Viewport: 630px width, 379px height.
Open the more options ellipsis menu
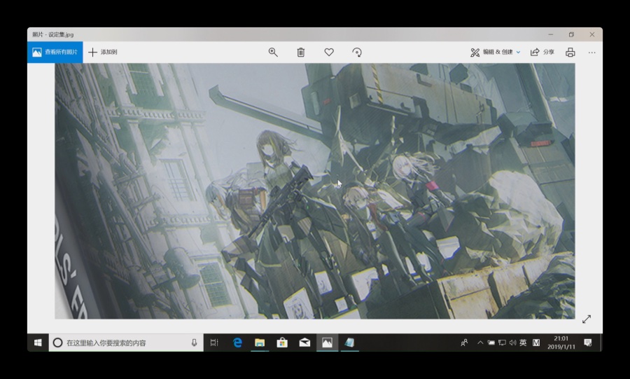[591, 53]
